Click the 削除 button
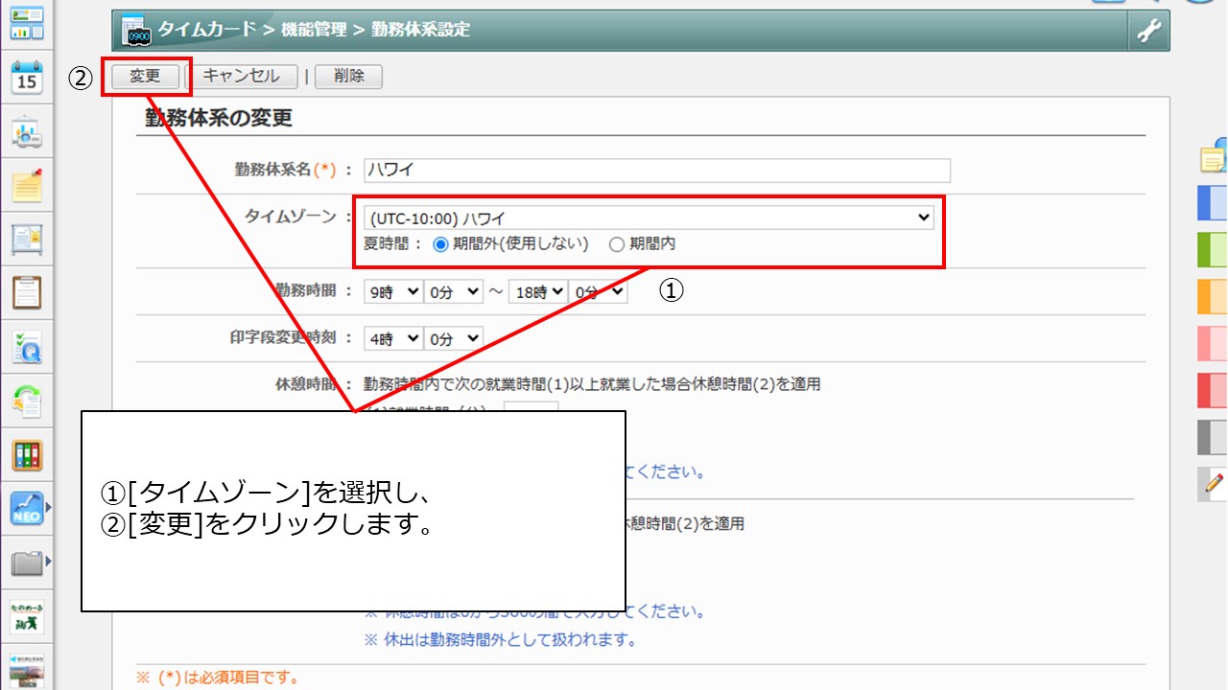The width and height of the screenshot is (1228, 690). (348, 77)
